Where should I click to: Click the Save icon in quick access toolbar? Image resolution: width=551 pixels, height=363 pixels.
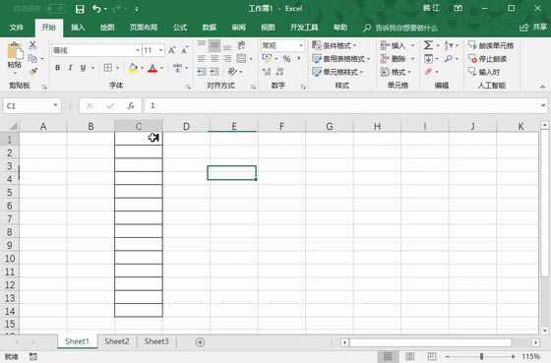pos(80,9)
